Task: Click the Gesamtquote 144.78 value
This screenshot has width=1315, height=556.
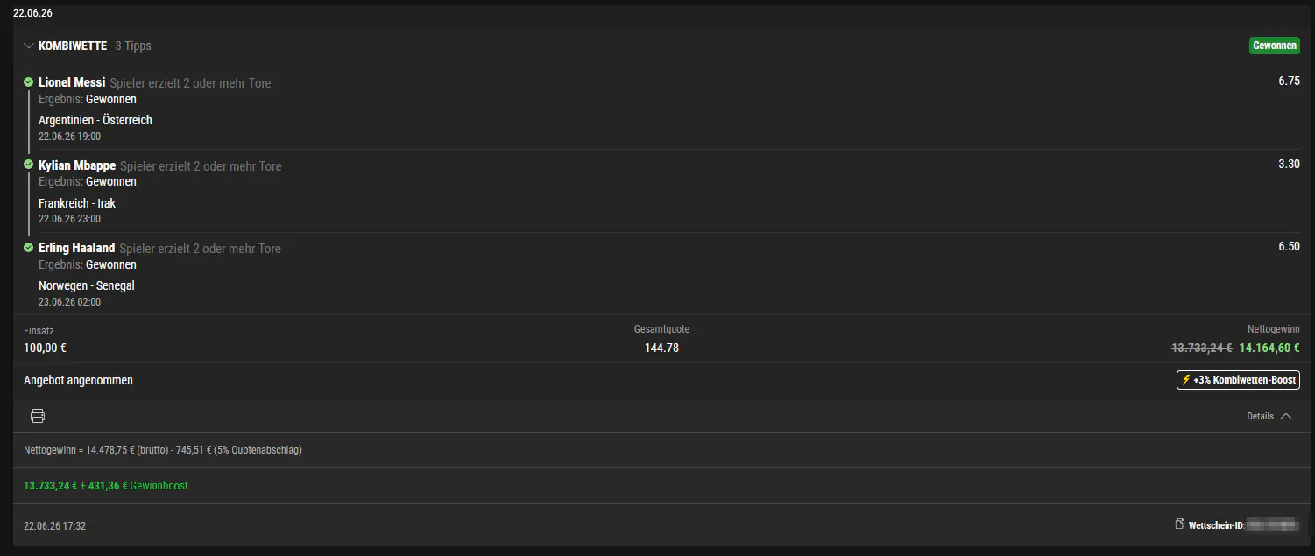Action: [661, 348]
